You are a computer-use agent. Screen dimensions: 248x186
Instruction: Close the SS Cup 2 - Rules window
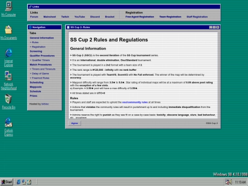tap(218, 27)
